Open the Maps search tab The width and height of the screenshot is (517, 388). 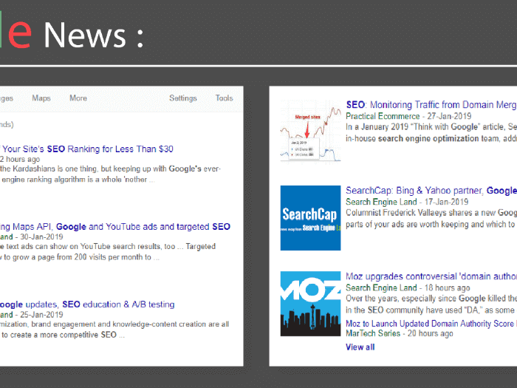point(41,98)
